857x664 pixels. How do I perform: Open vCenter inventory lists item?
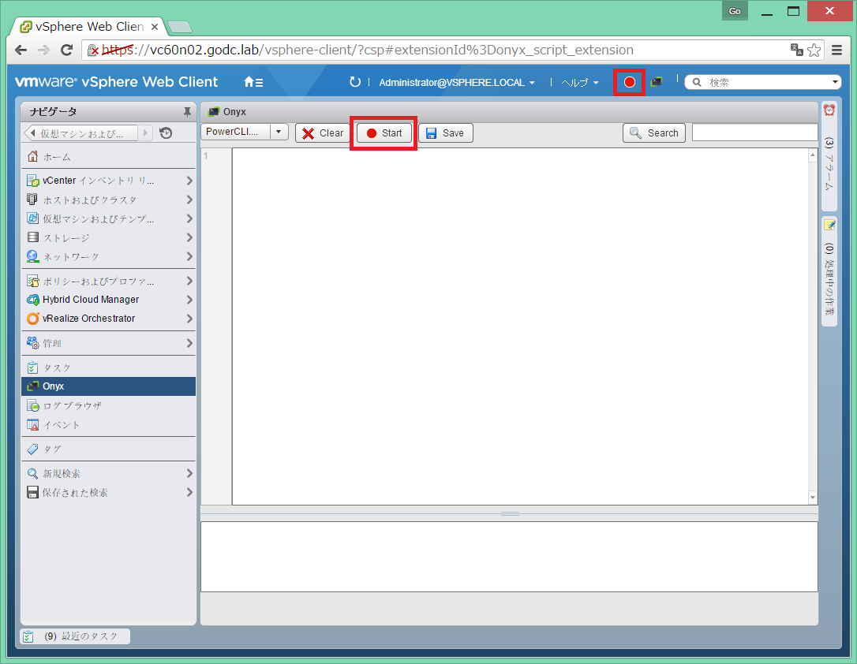click(108, 181)
